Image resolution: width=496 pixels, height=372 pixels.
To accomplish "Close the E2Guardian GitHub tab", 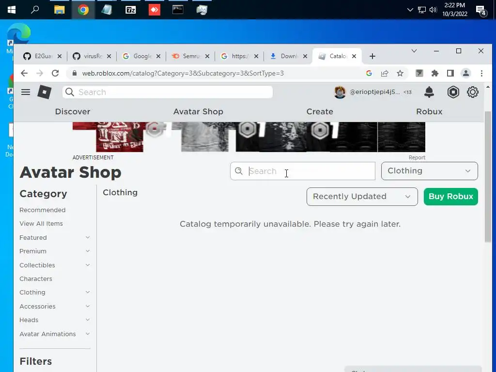I will [60, 56].
